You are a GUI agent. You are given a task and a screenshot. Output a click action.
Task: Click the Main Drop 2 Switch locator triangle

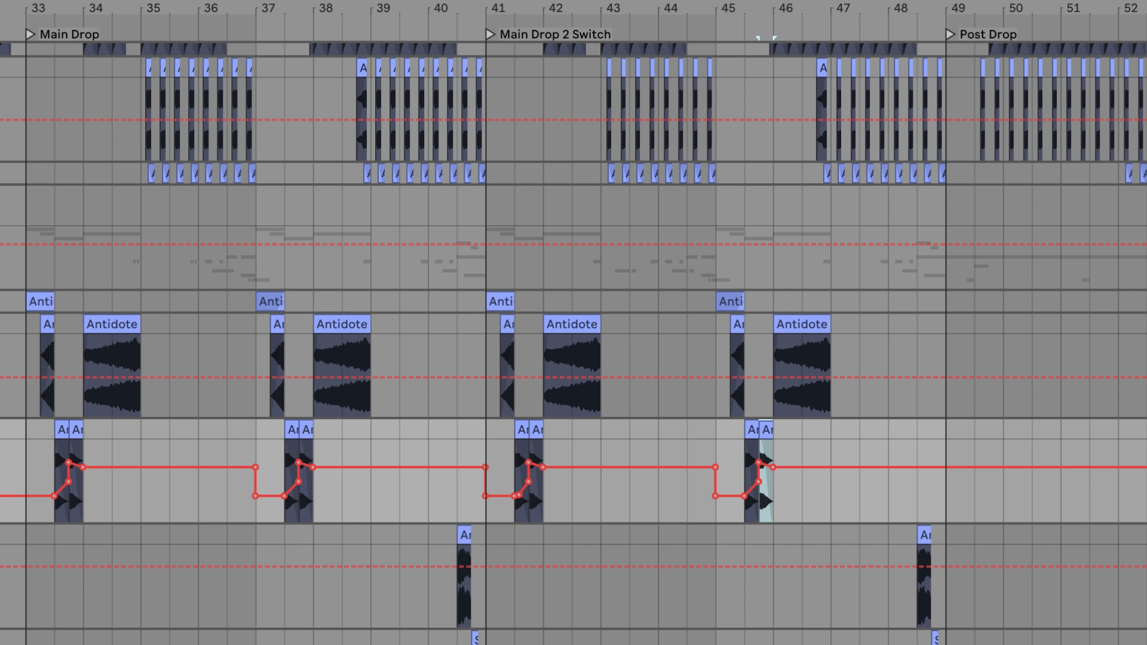491,34
